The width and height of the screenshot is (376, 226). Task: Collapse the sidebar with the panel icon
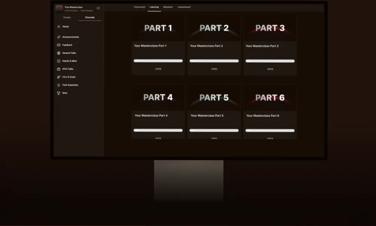(x=98, y=8)
